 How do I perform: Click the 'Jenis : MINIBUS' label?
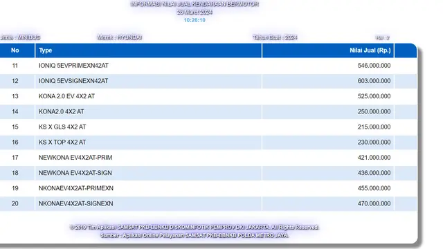click(x=20, y=37)
